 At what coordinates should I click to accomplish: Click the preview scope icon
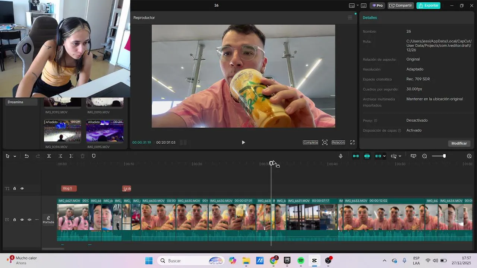(325, 142)
